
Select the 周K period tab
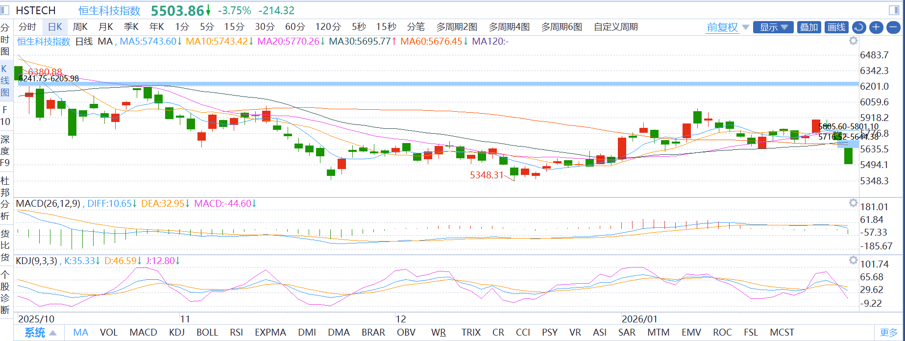click(80, 27)
